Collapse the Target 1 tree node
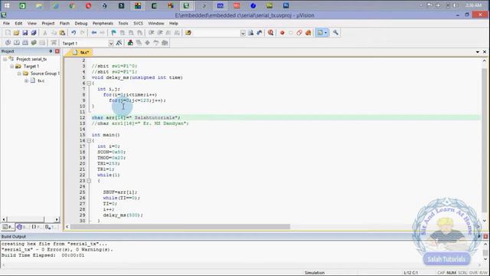 point(12,67)
